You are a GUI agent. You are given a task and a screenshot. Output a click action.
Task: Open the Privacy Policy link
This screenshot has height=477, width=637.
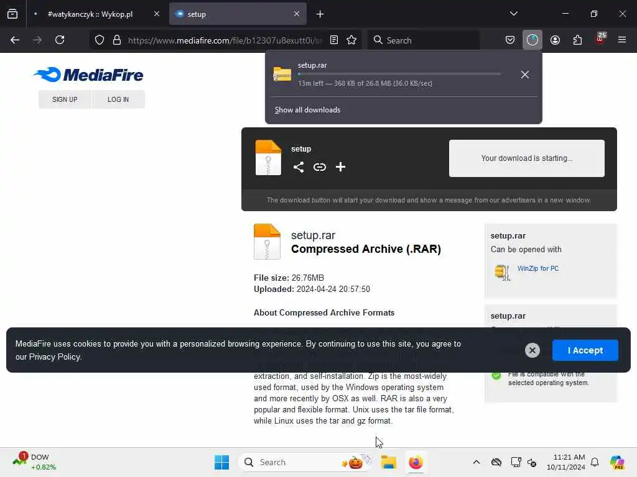pyautogui.click(x=55, y=357)
